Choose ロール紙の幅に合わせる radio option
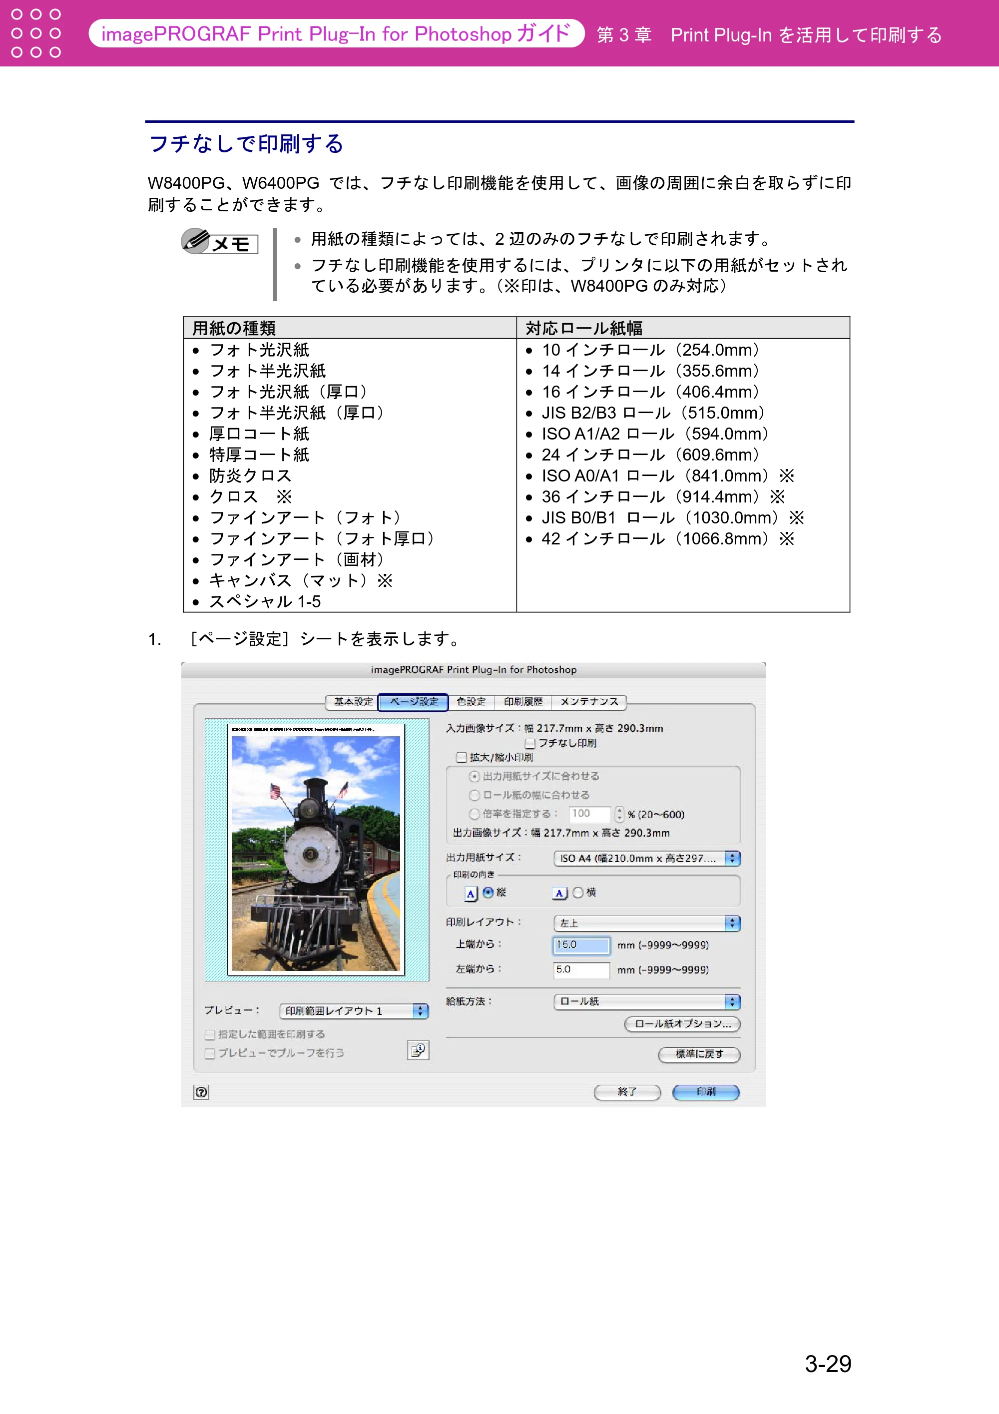This screenshot has width=999, height=1414. coord(474,795)
